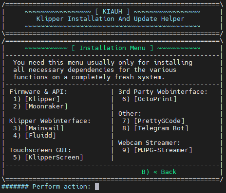Select the '7) [PrettyGCode]' menu entry
The image size is (226, 193).
pos(153,121)
